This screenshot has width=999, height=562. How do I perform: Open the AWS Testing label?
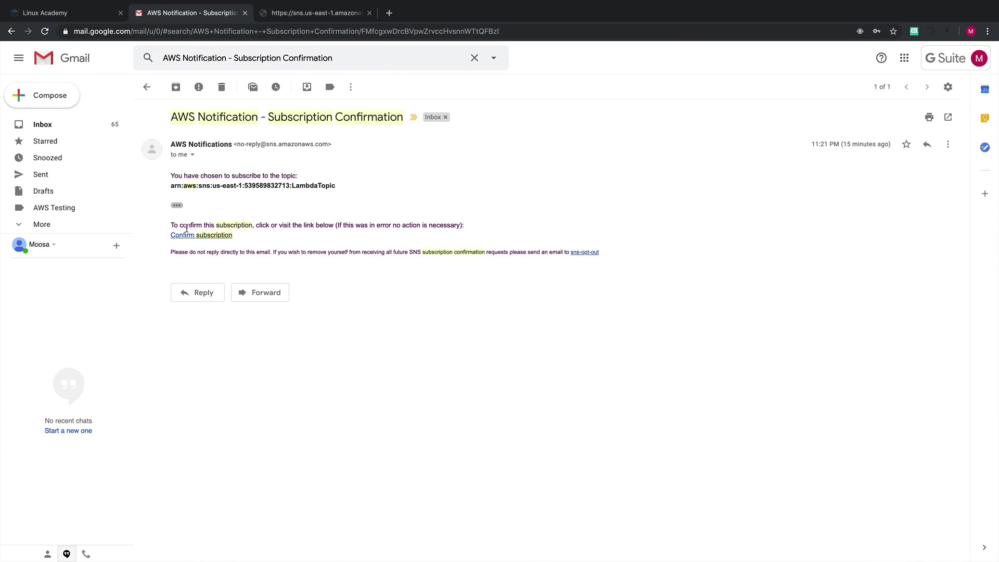click(54, 208)
